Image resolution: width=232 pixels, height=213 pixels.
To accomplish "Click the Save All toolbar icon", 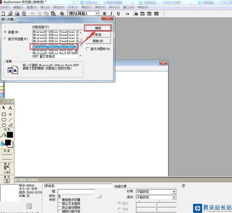I will click(17, 14).
